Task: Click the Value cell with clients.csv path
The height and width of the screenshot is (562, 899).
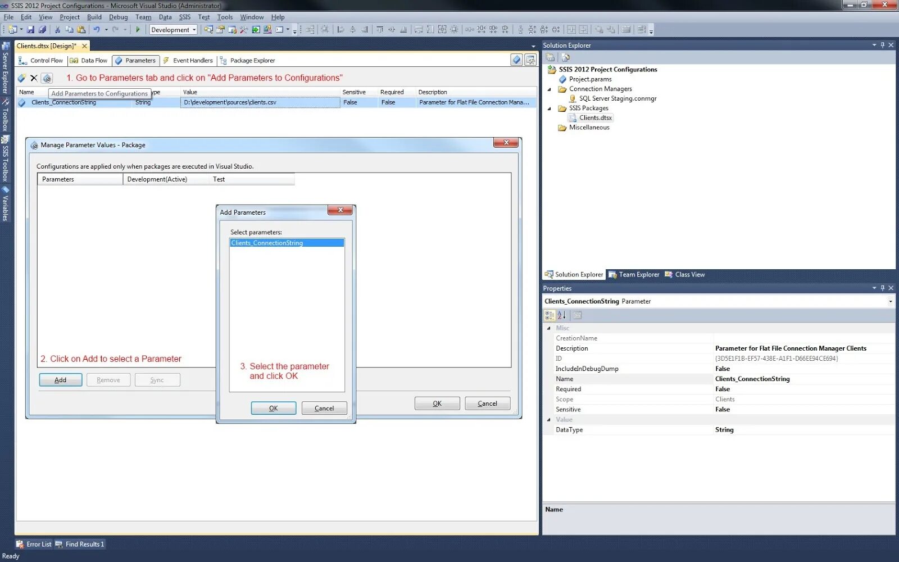Action: coord(261,102)
